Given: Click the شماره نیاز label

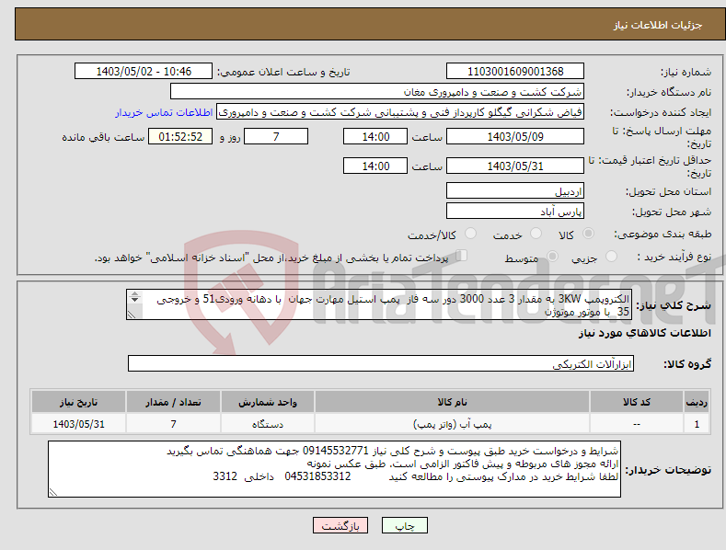Looking at the screenshot, I should [x=686, y=72].
